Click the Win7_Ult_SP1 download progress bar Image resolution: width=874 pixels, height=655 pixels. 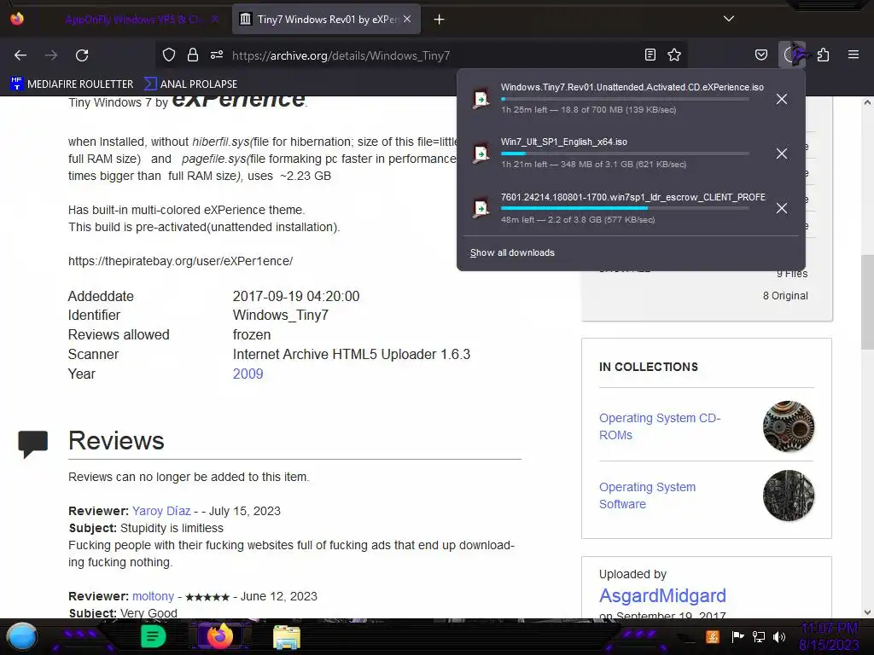tap(625, 154)
